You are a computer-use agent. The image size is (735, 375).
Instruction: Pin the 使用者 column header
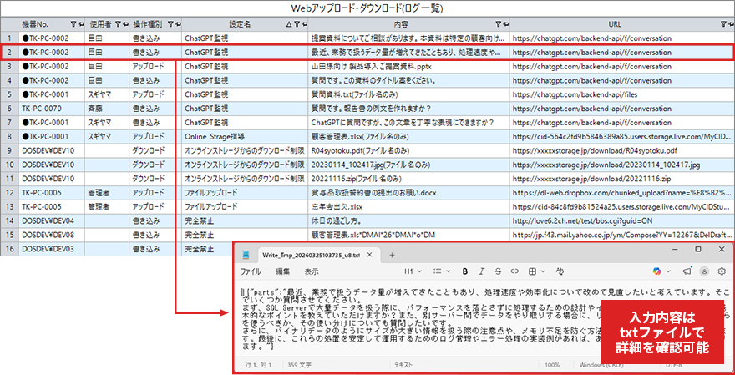tap(124, 24)
